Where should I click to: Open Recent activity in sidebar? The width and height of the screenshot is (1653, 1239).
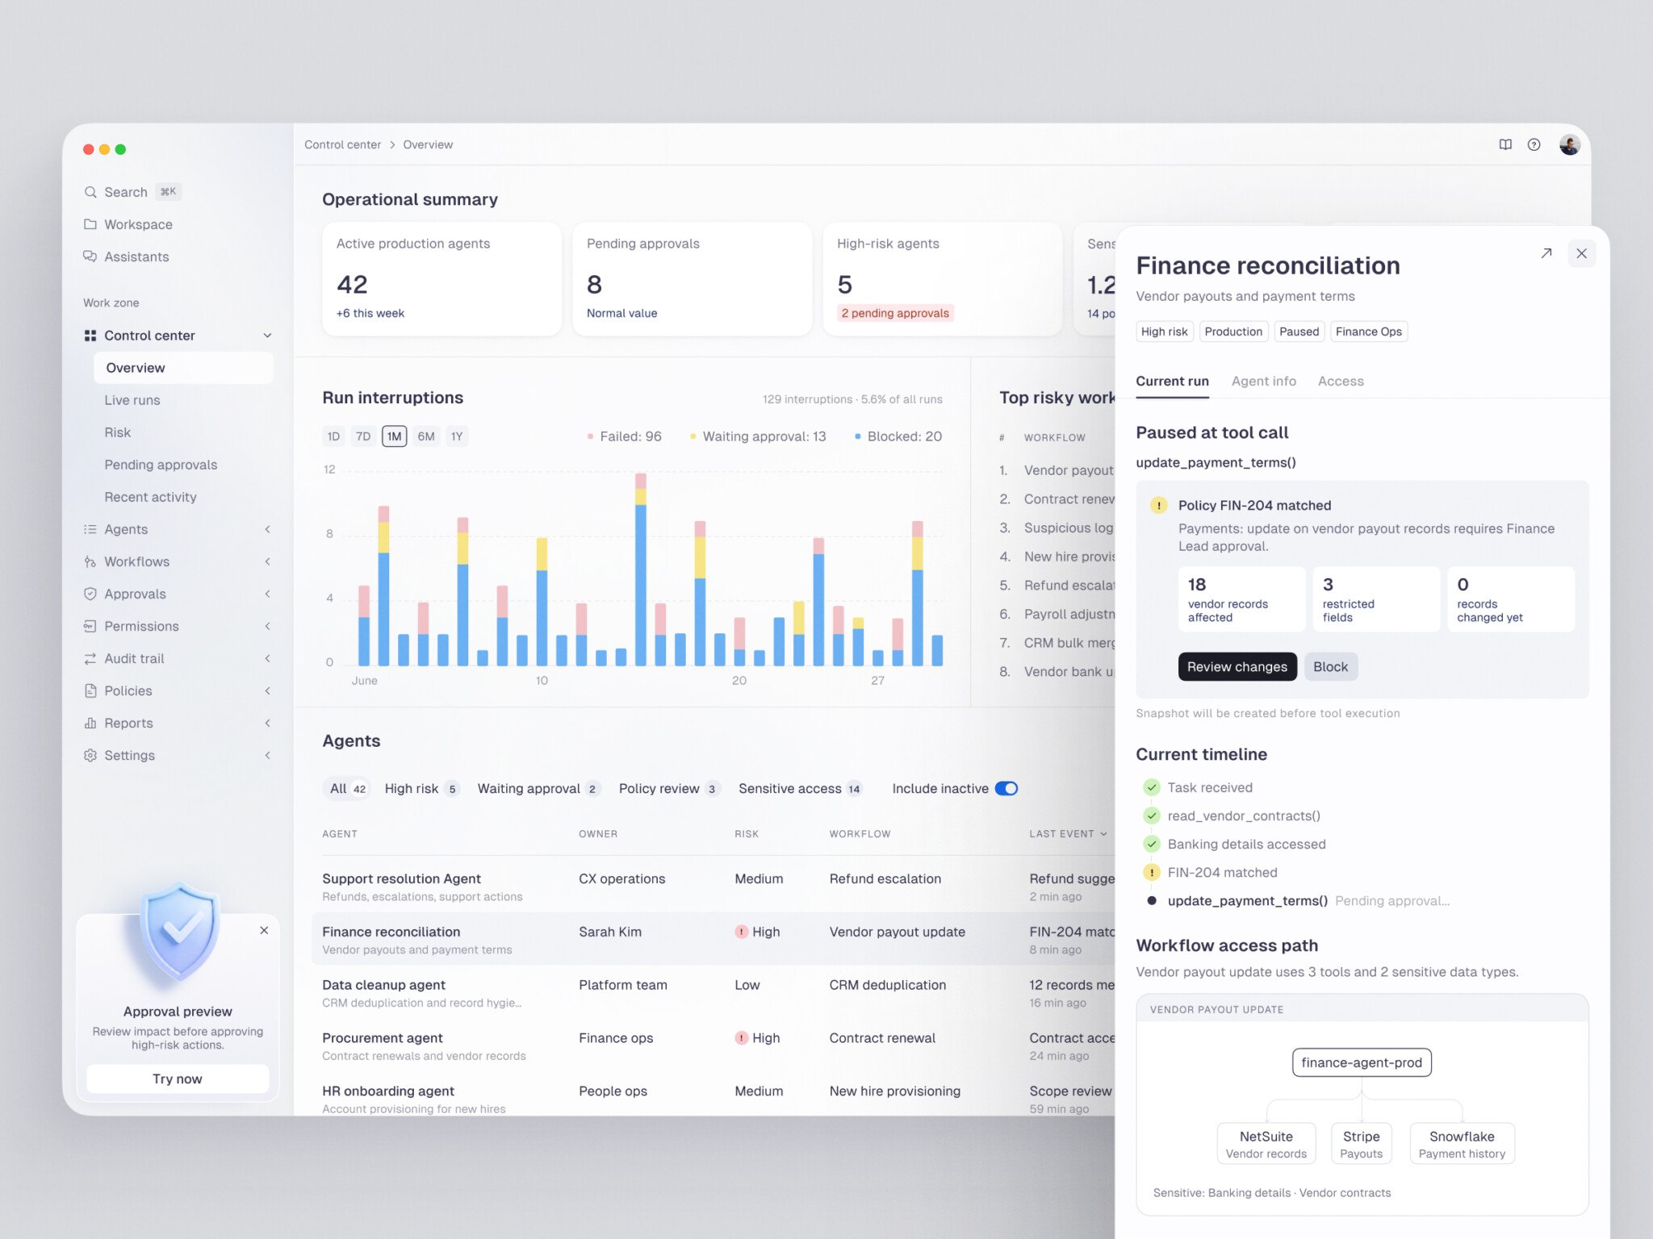150,497
